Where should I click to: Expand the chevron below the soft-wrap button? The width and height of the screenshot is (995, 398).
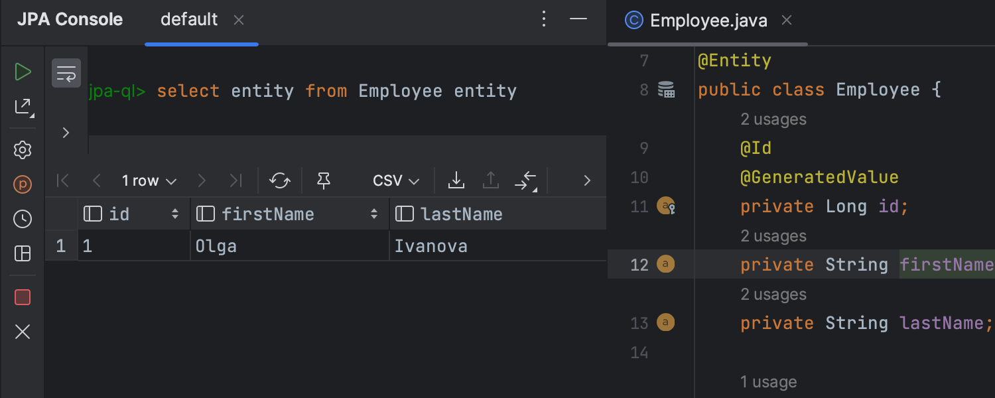[x=66, y=133]
